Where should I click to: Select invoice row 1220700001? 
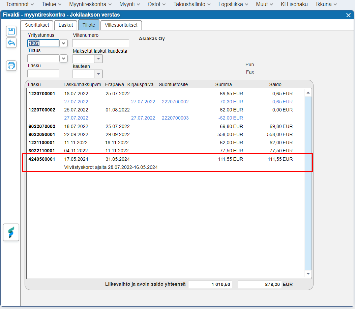(x=166, y=94)
